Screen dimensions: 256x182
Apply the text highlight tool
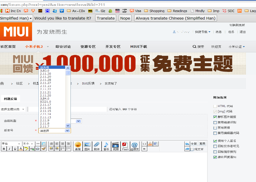(x=26, y=149)
